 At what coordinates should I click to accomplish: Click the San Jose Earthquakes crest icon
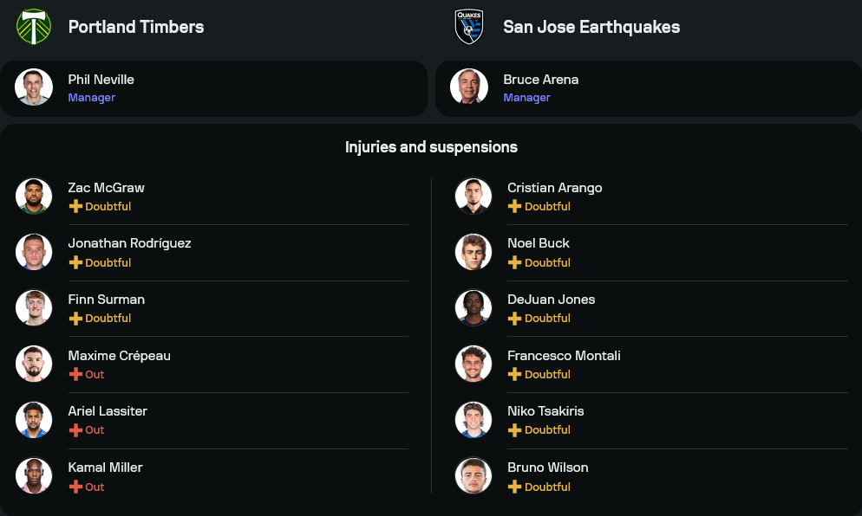(x=469, y=27)
